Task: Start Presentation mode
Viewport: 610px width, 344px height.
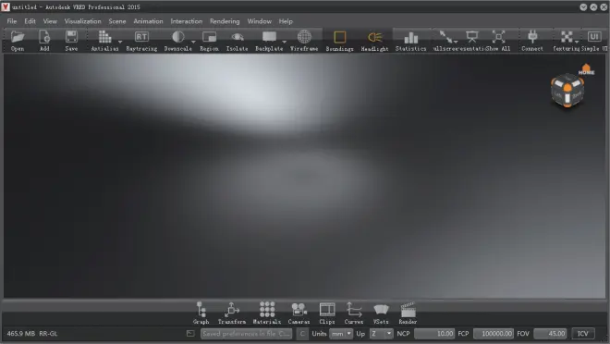Action: click(472, 41)
